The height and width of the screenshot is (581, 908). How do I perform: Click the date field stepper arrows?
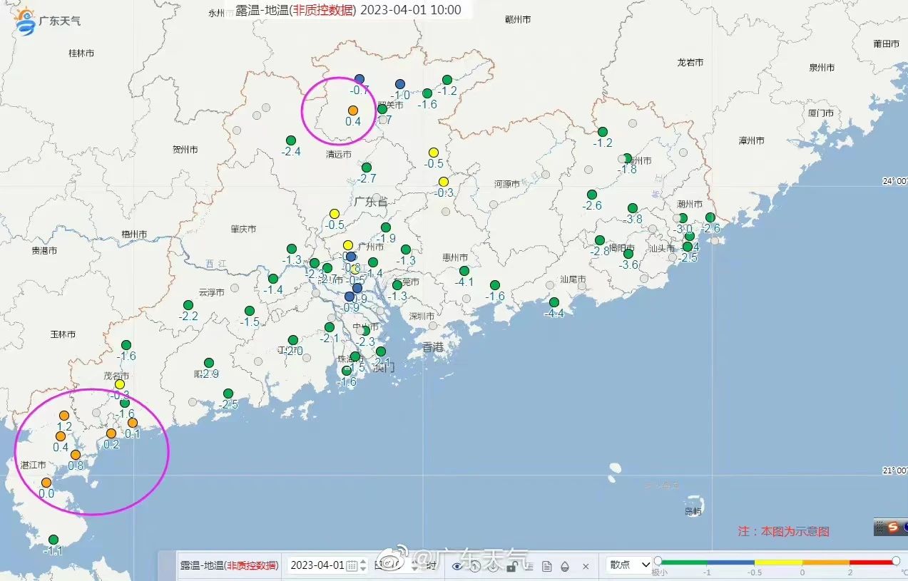[362, 565]
